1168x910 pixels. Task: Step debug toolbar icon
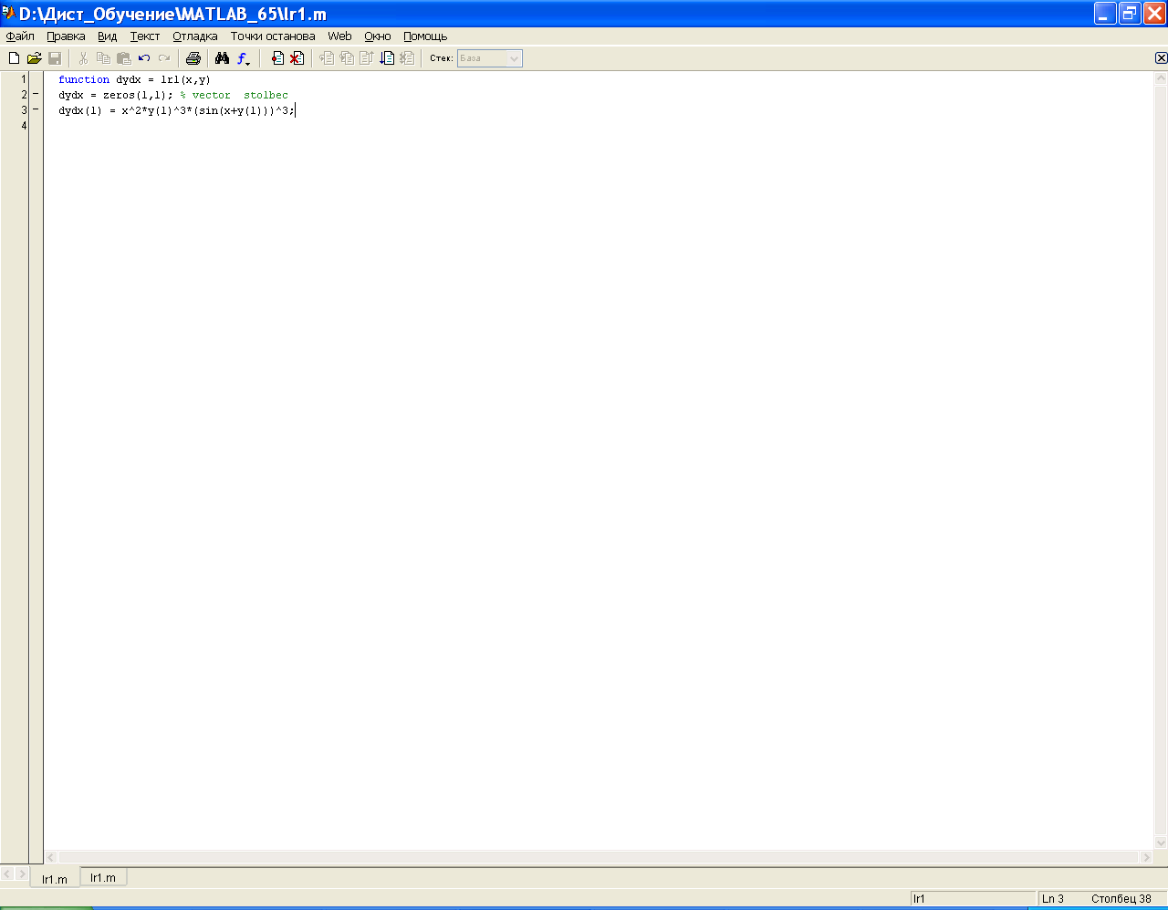[327, 58]
